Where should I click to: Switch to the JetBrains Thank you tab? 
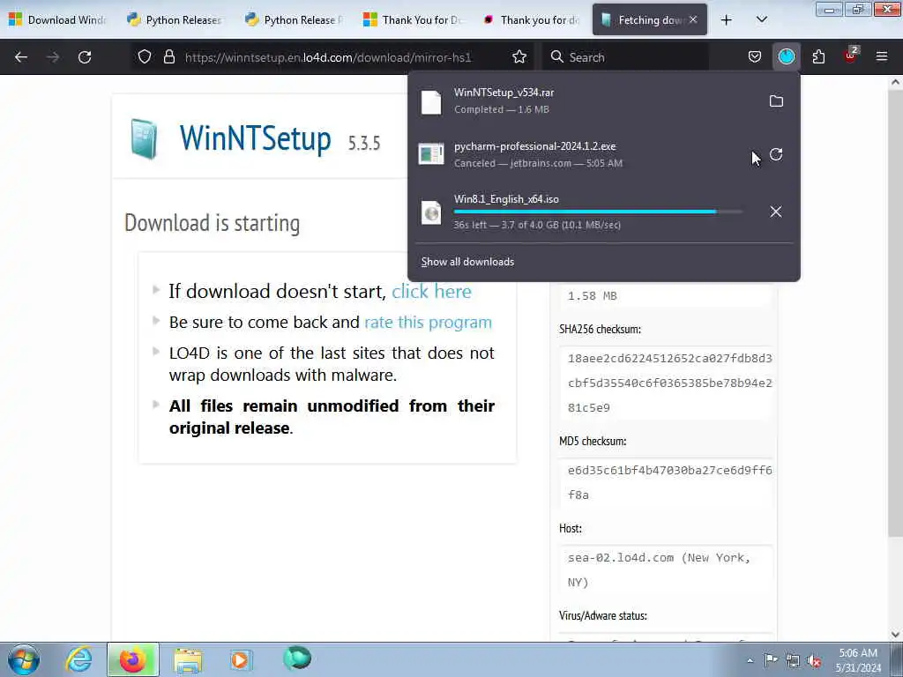click(531, 20)
